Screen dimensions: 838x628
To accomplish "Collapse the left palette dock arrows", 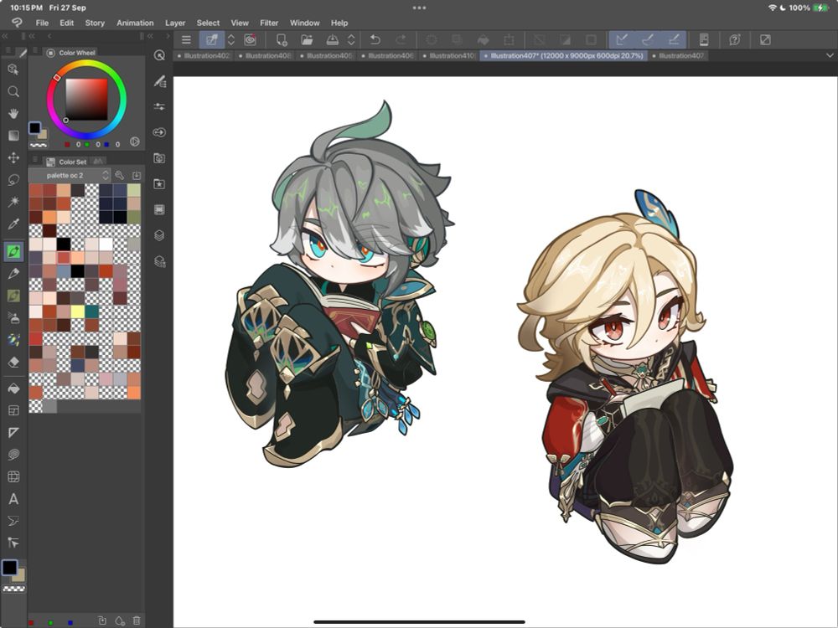I will pyautogui.click(x=4, y=36).
